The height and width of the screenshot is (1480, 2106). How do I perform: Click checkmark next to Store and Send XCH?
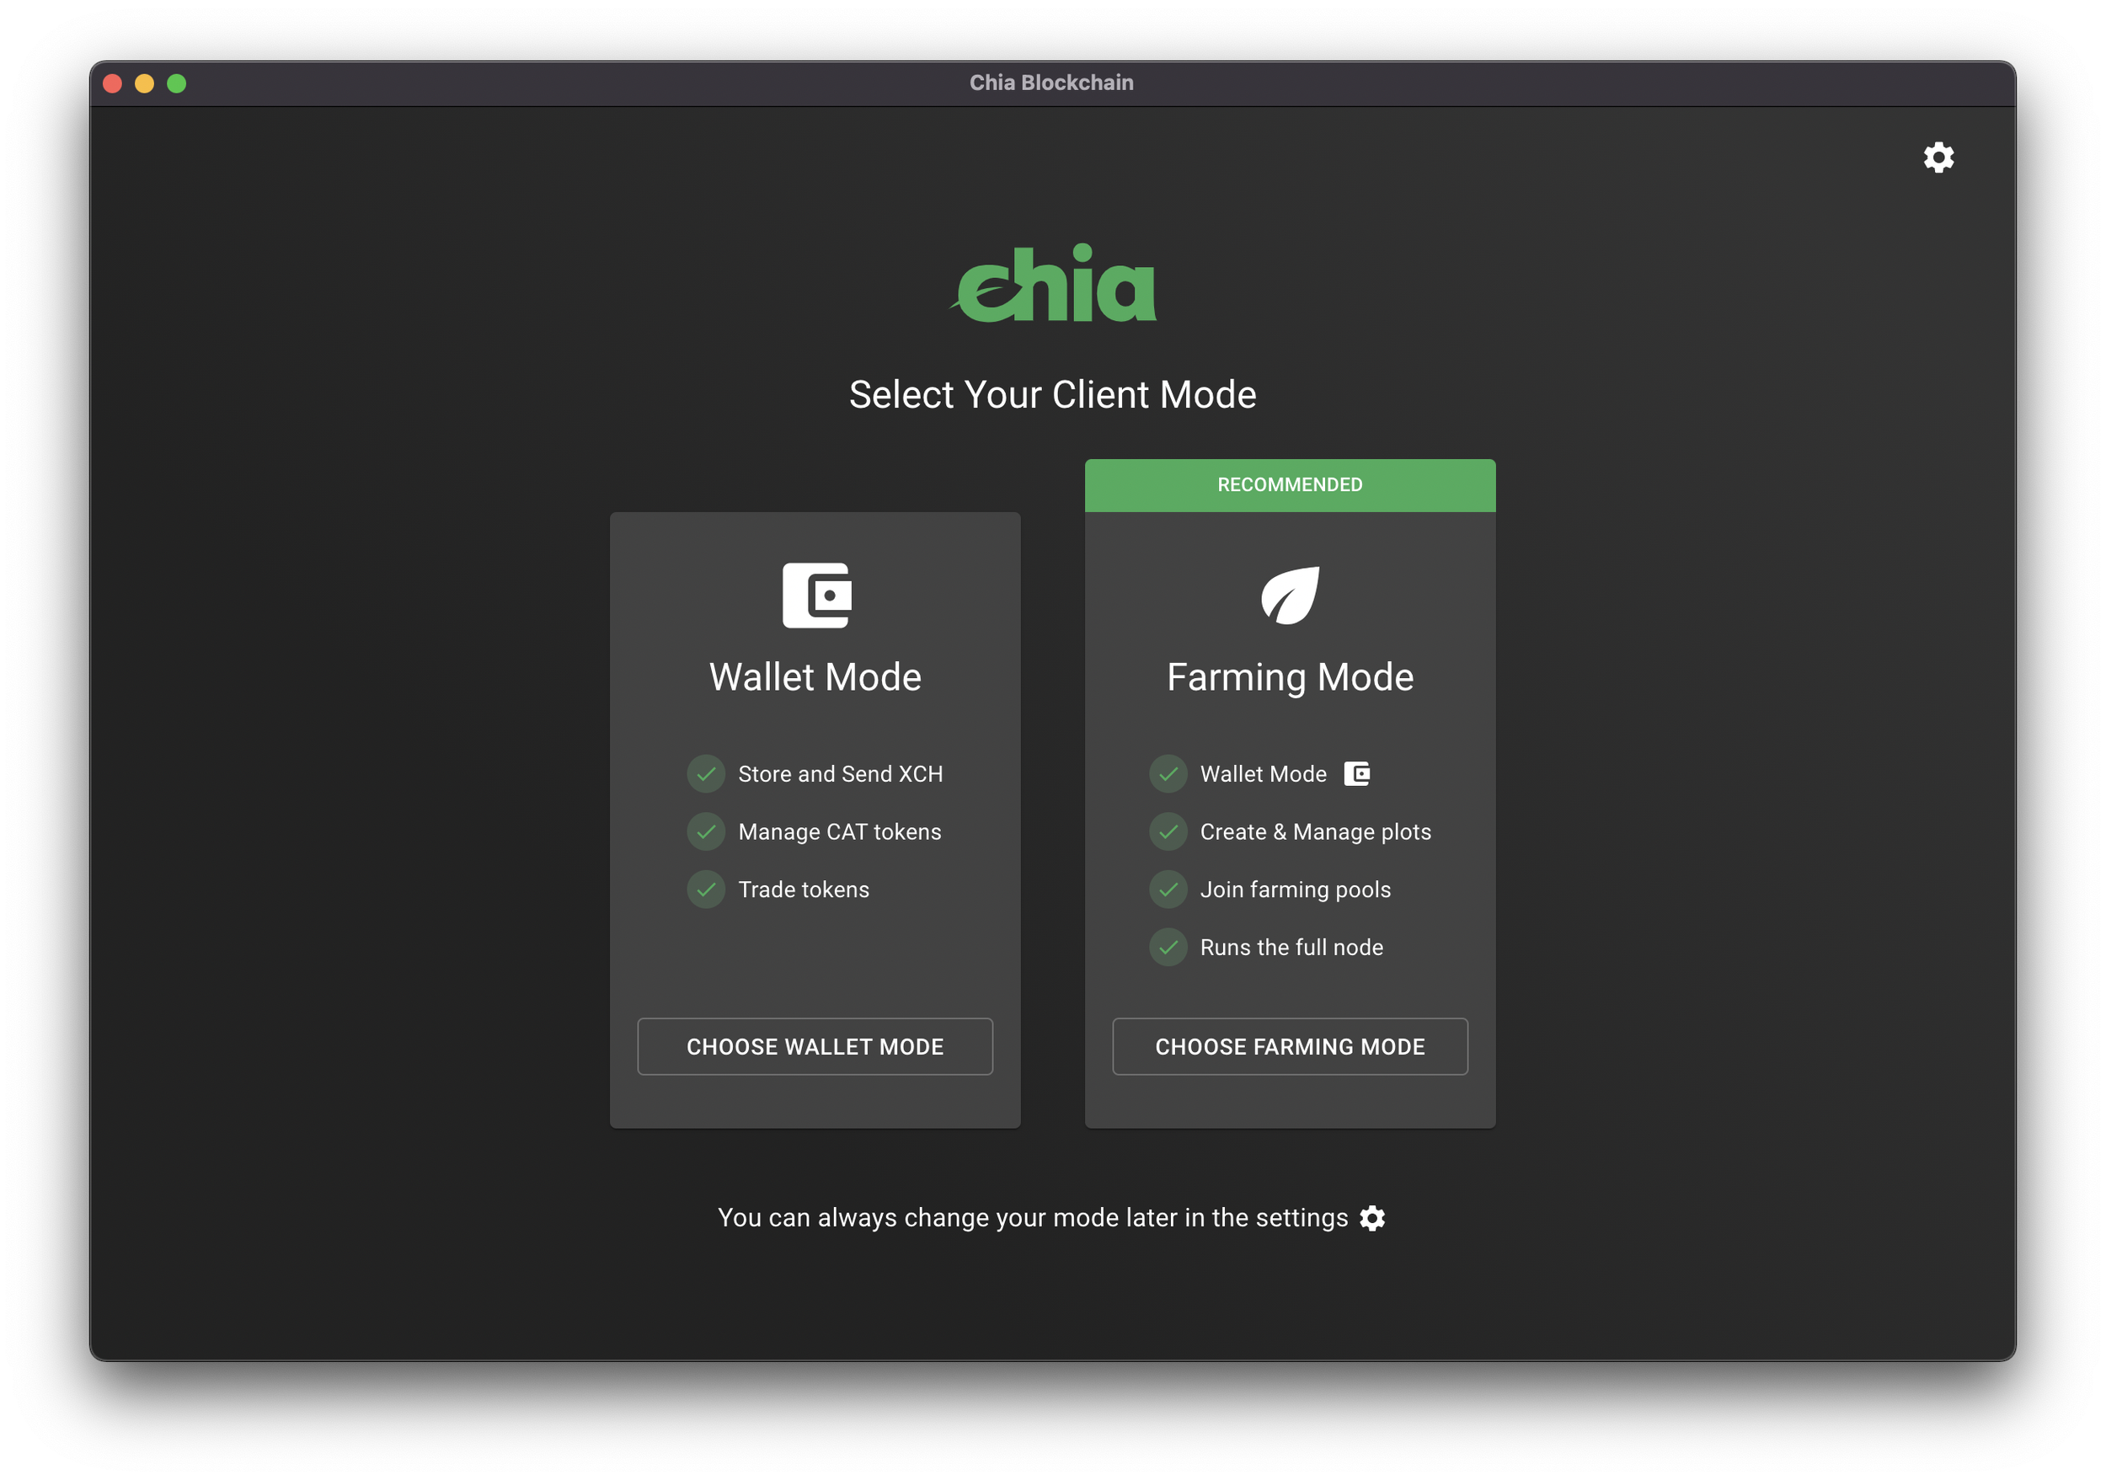point(706,774)
